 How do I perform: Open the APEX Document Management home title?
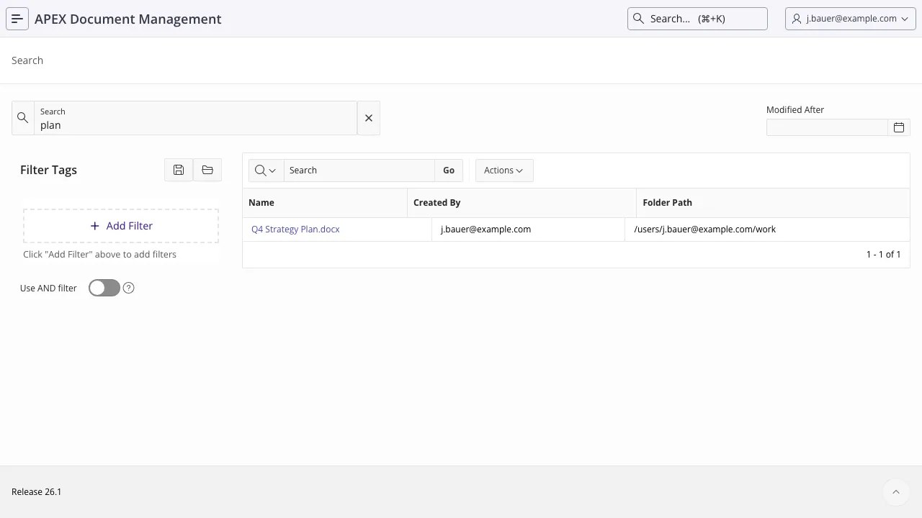(x=128, y=19)
